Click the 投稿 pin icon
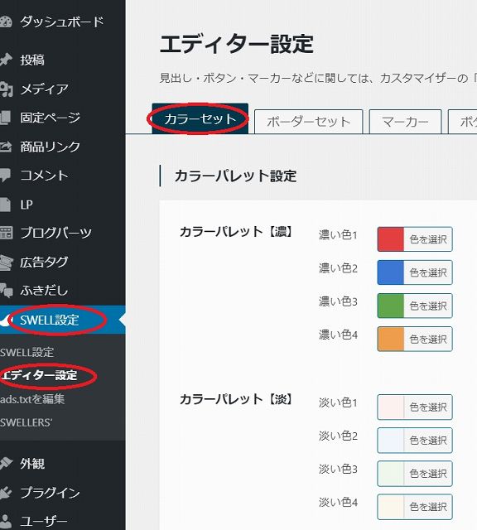This screenshot has width=477, height=530. tap(6, 60)
